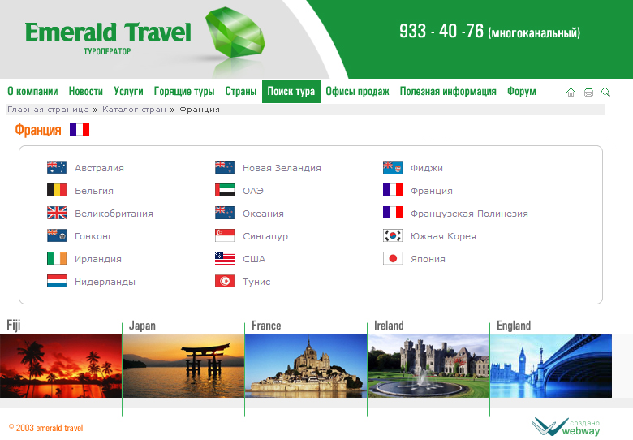
Task: Click the Ireland flag icon
Action: (57, 258)
